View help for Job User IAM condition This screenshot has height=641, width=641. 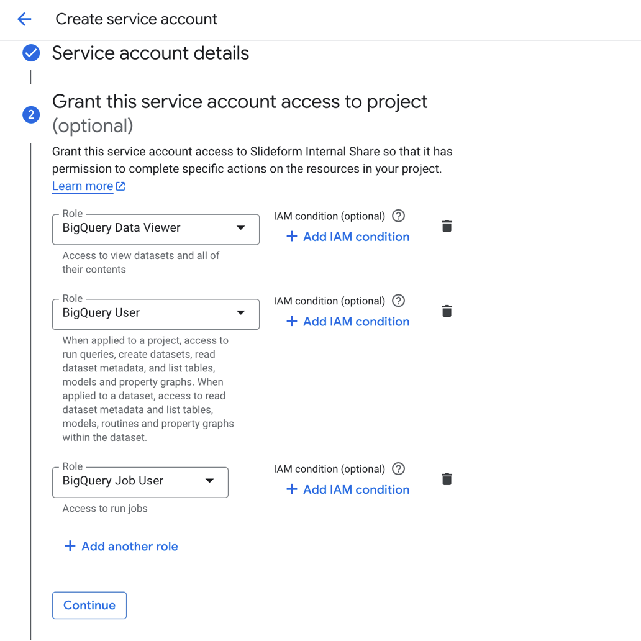pyautogui.click(x=398, y=469)
